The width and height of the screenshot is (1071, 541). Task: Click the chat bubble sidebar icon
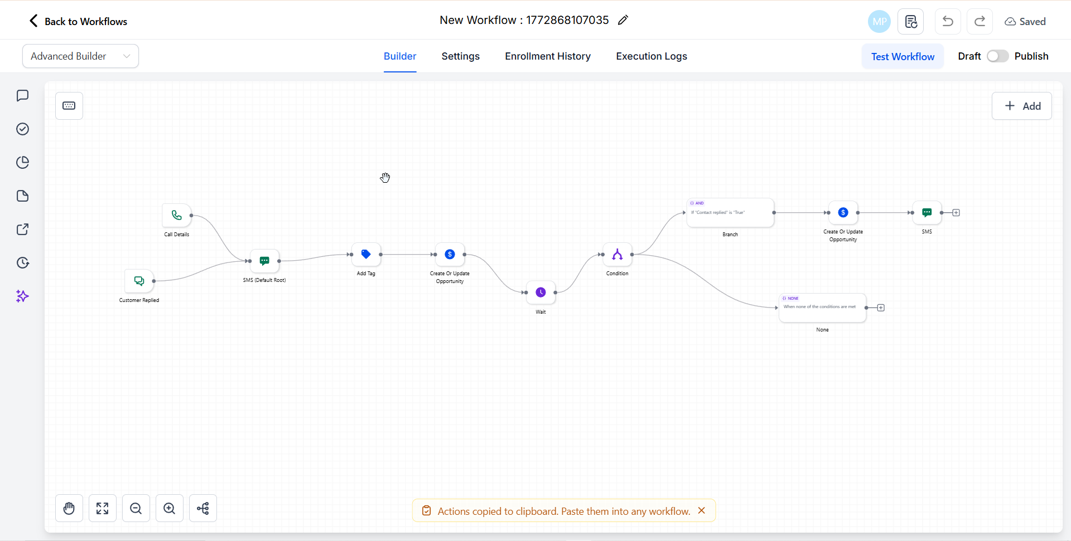click(22, 95)
